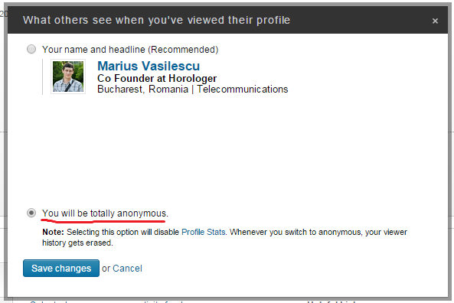The image size is (454, 303).
Task: Click the word 'Telecommunications' in the profile preview
Action: [x=243, y=89]
